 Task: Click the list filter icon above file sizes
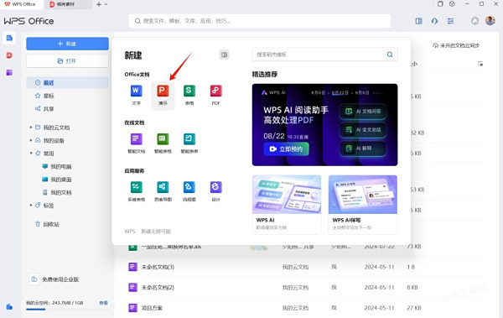tap(480, 64)
